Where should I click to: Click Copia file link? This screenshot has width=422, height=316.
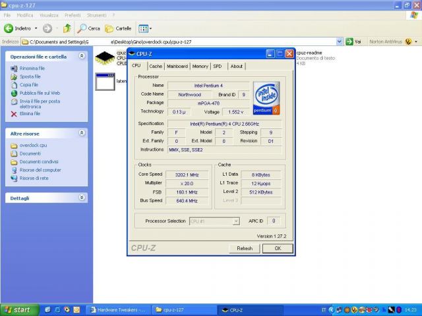pyautogui.click(x=29, y=85)
